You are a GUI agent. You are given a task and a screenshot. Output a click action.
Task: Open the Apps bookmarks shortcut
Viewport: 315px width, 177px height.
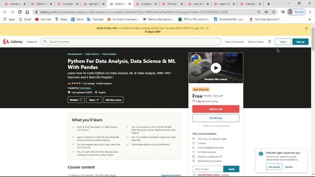(x=9, y=19)
